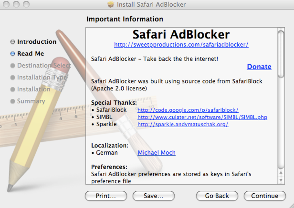This screenshot has width=294, height=208.
Task: Click the 'Sparkle' list entry
Action: click(106, 124)
